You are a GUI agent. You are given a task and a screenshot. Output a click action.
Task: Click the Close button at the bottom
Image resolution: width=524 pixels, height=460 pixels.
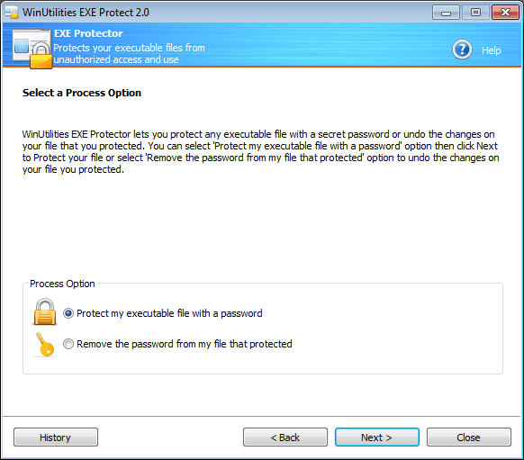[x=469, y=437]
